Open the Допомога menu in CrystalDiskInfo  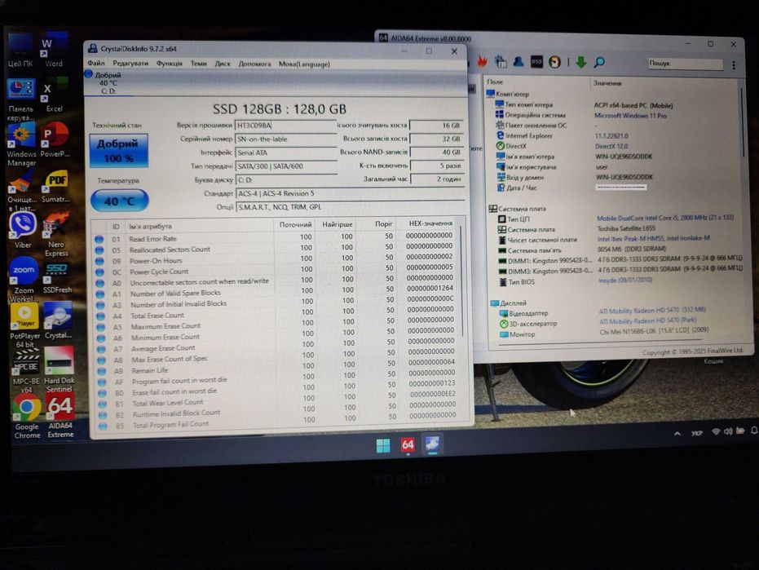[x=254, y=64]
